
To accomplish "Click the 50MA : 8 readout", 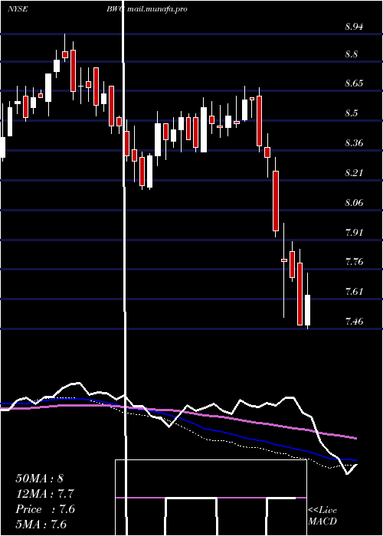I will pos(40,479).
